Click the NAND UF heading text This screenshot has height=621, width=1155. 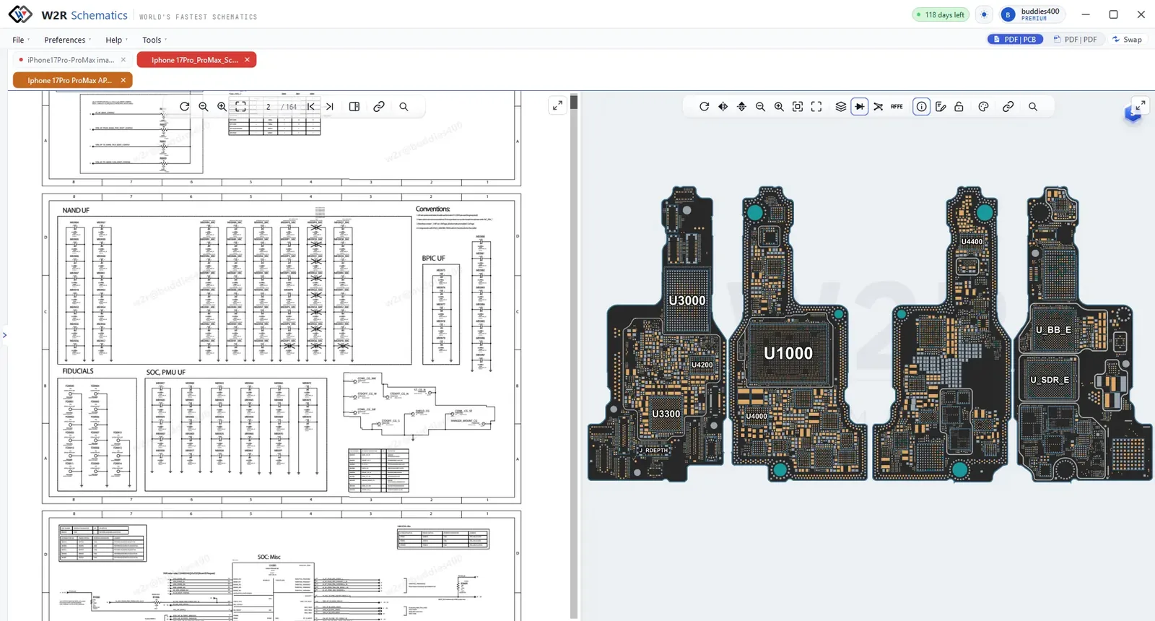click(x=76, y=210)
